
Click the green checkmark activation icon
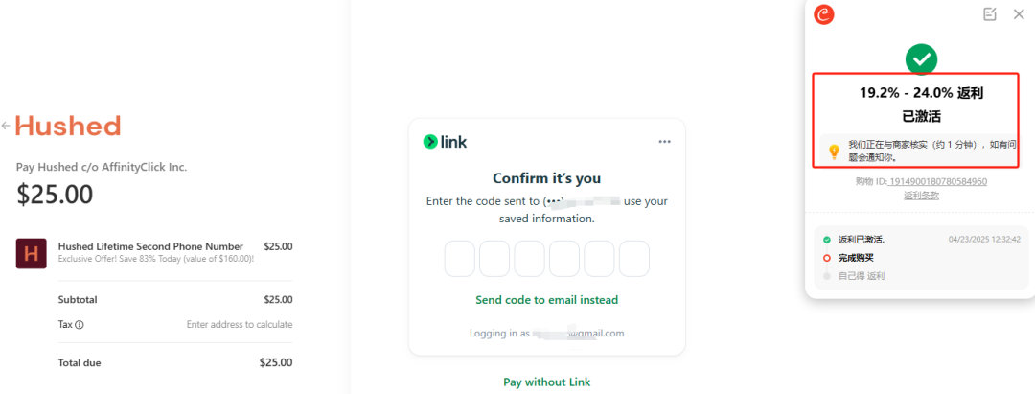(922, 59)
